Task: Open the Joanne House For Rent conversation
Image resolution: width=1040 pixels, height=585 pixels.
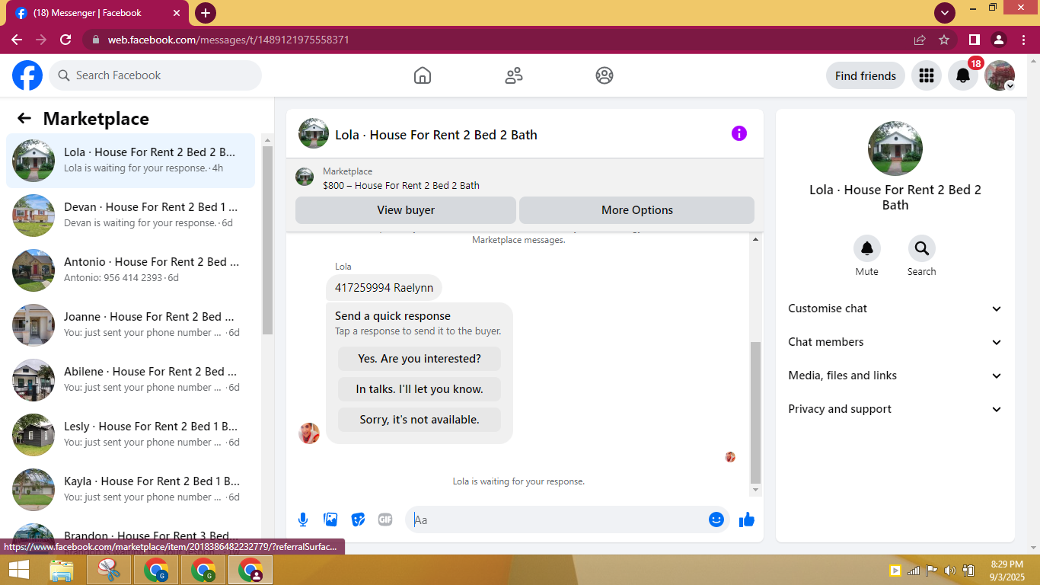Action: pyautogui.click(x=130, y=324)
